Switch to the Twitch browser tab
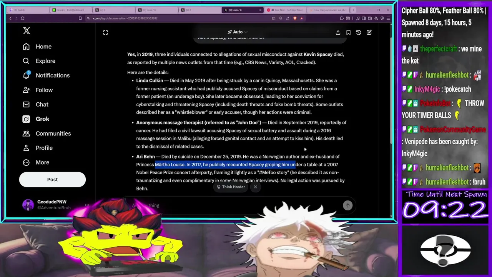The width and height of the screenshot is (492, 277). [x=29, y=10]
